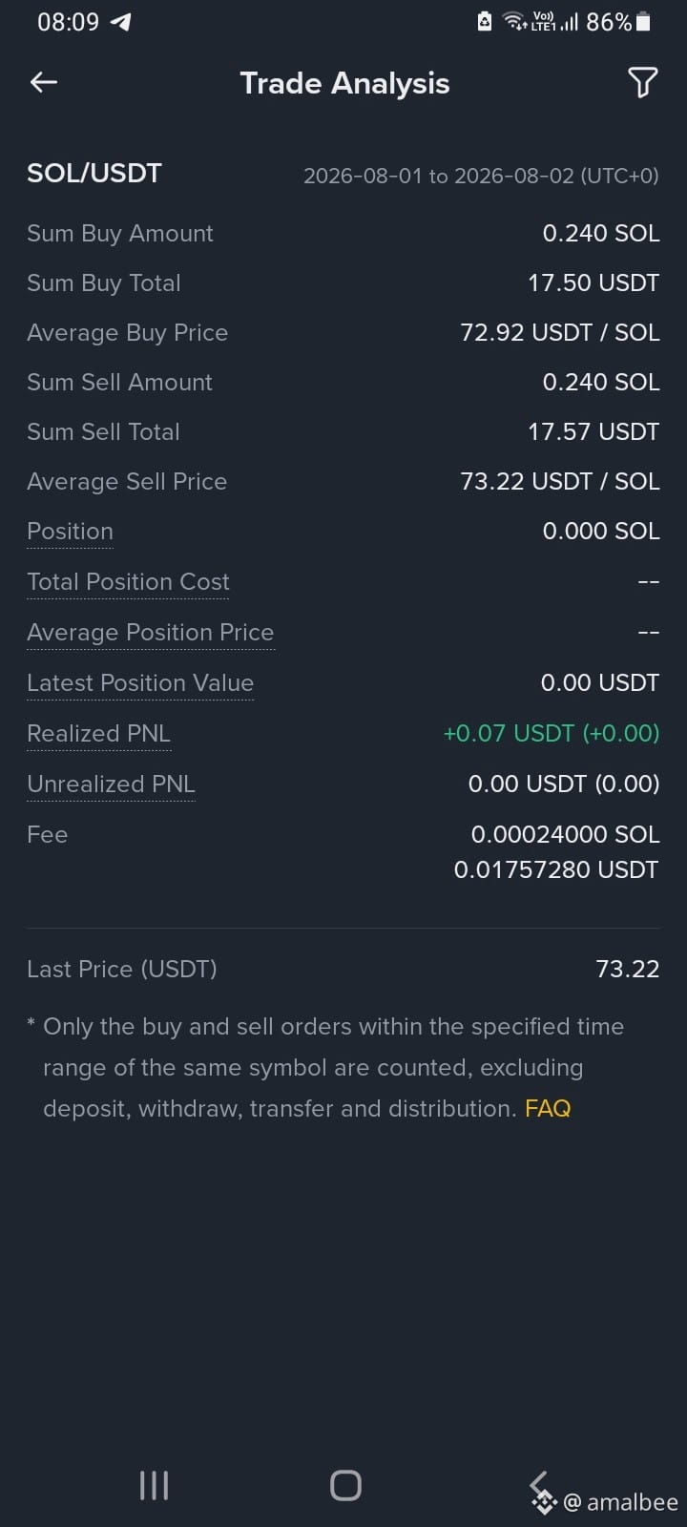687x1527 pixels.
Task: Tap the Android recent apps icon
Action: coord(154,1485)
